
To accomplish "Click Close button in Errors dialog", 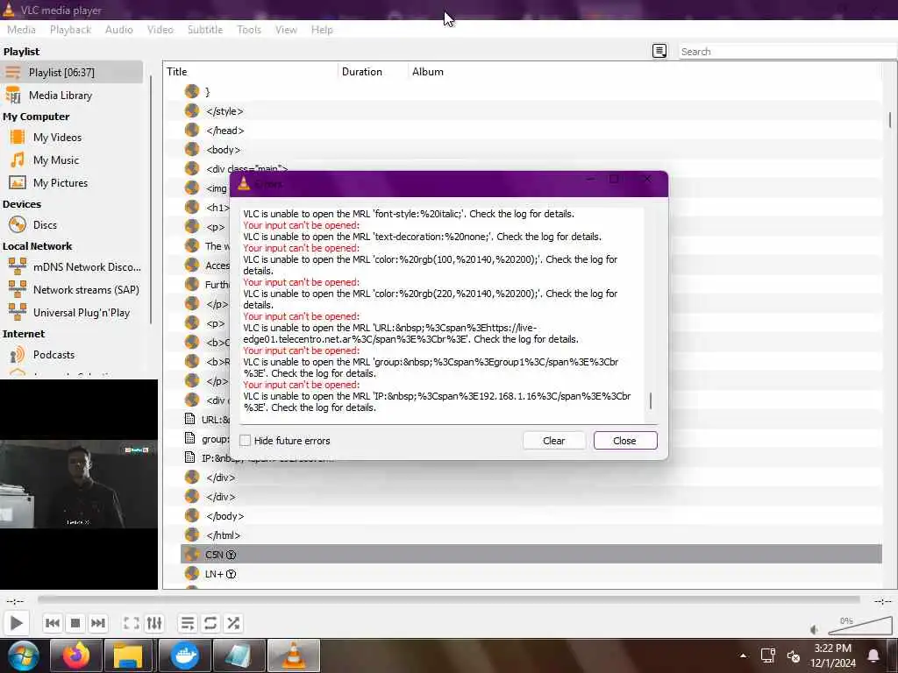I will (x=624, y=441).
